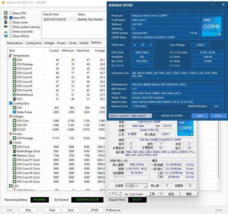Image resolution: width=228 pixels, height=214 pixels.
Task: Click the Motherboard sensor icon
Action: pos(14,95)
